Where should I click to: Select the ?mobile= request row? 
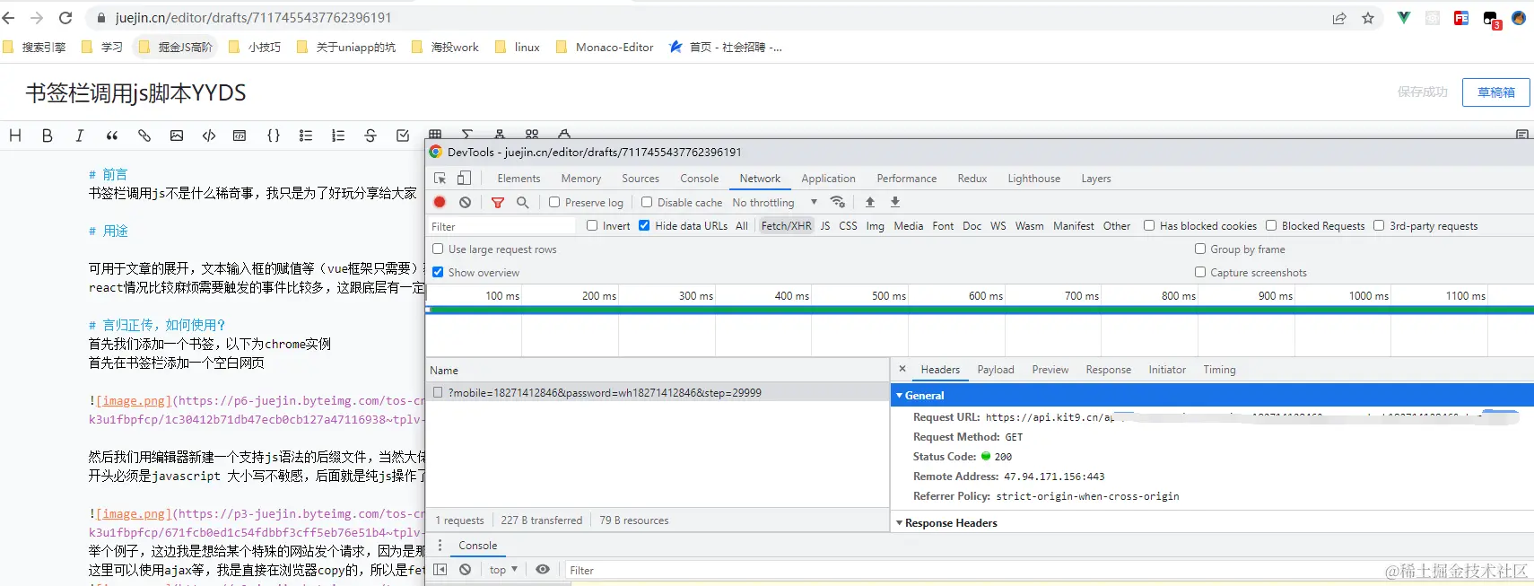[x=658, y=392]
